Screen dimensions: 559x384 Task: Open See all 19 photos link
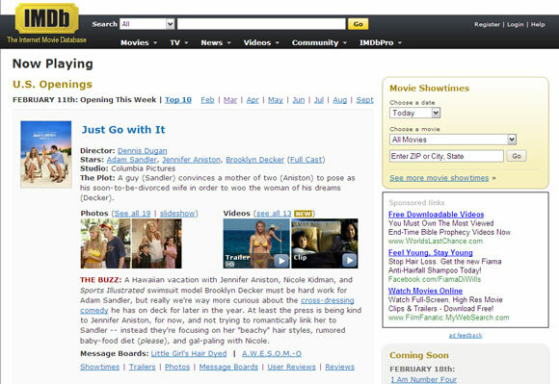tap(132, 214)
